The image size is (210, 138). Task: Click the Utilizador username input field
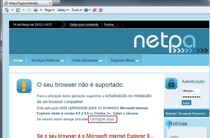pos(191,91)
